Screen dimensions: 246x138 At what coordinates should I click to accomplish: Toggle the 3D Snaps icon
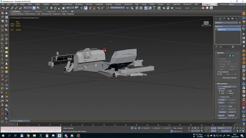point(90,8)
